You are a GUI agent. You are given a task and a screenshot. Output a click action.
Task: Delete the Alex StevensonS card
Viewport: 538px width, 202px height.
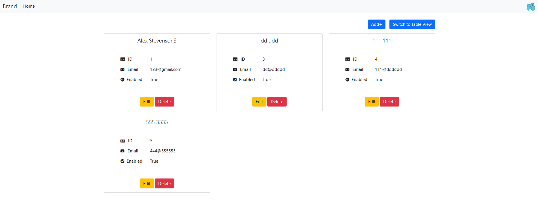(x=164, y=102)
